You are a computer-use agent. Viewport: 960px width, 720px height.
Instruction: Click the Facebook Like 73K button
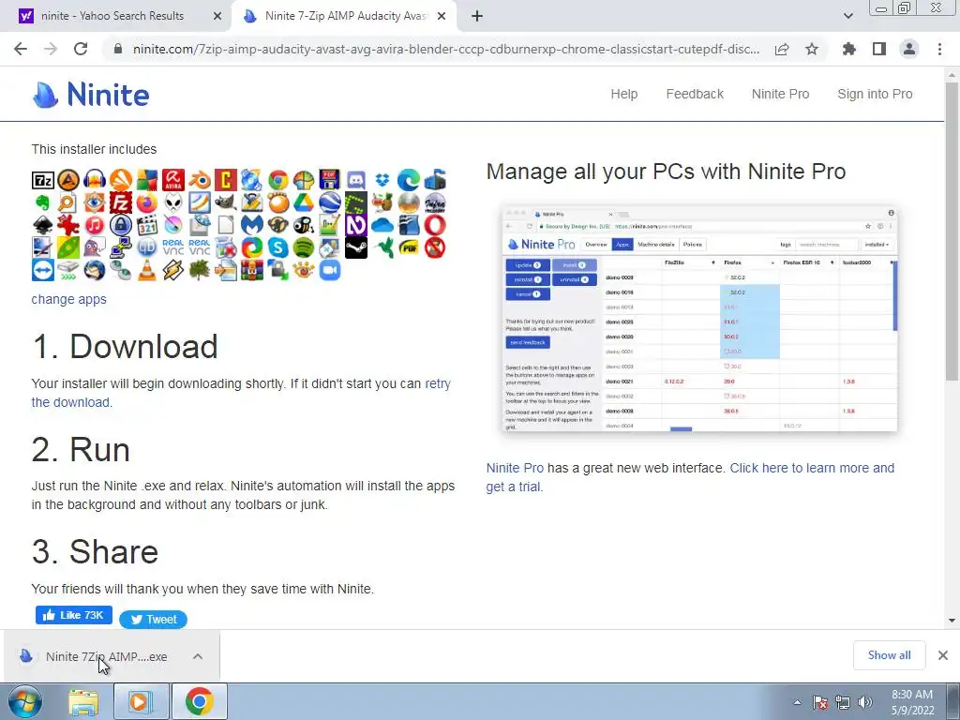pyautogui.click(x=73, y=615)
